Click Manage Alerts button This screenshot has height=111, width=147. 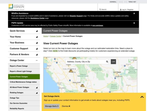(52, 106)
